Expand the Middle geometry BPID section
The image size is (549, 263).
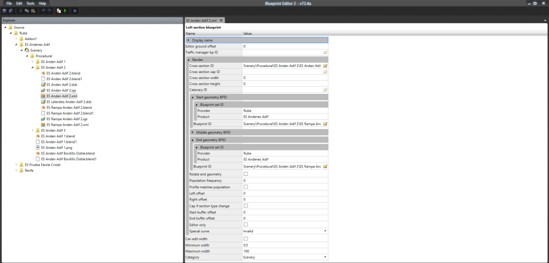[x=193, y=132]
